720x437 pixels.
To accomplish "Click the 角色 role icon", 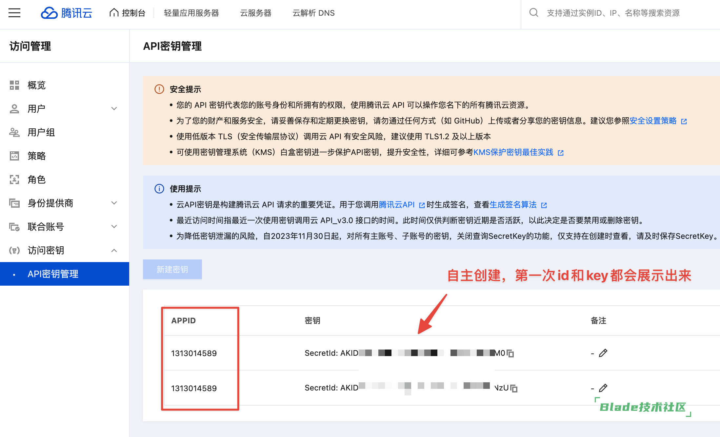I will pyautogui.click(x=14, y=180).
